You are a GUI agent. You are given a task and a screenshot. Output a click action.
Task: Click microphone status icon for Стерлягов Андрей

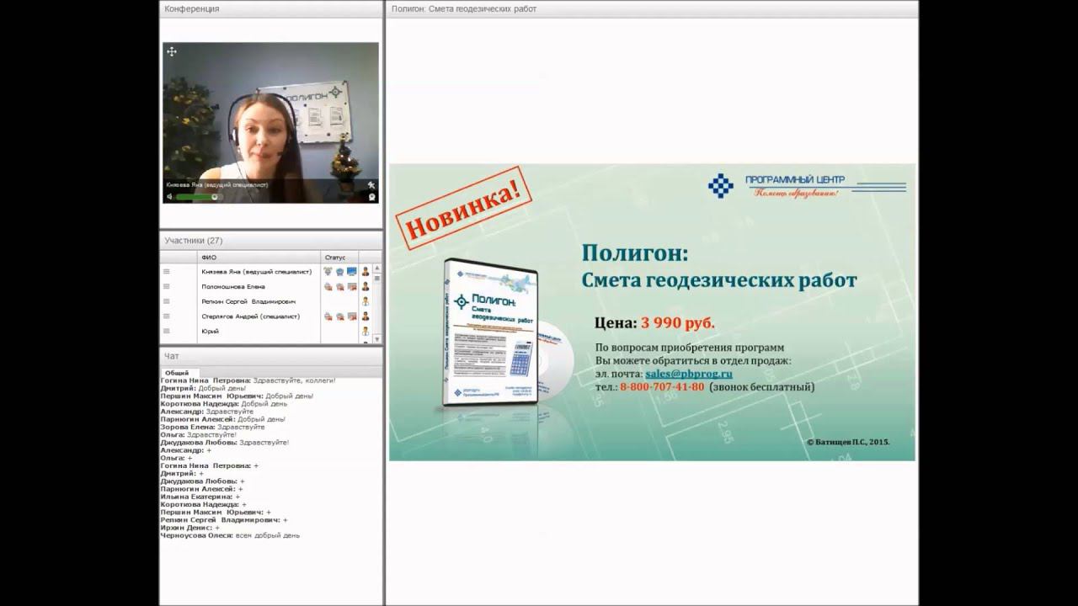pos(328,316)
